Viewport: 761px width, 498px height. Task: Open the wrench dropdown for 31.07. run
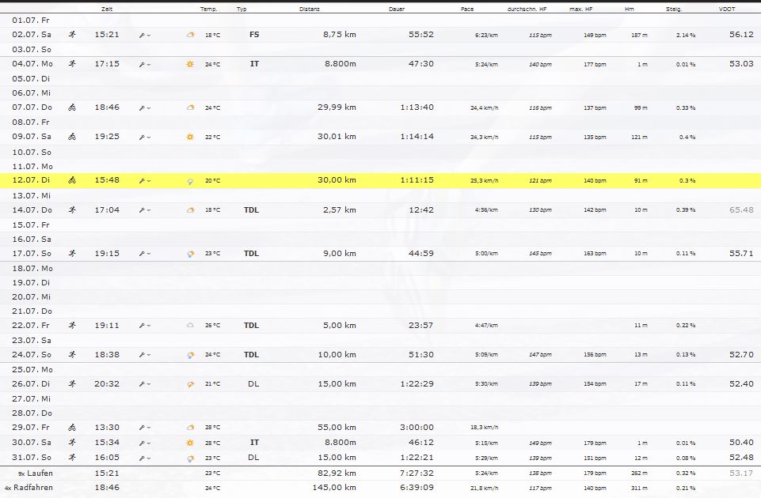click(x=144, y=458)
